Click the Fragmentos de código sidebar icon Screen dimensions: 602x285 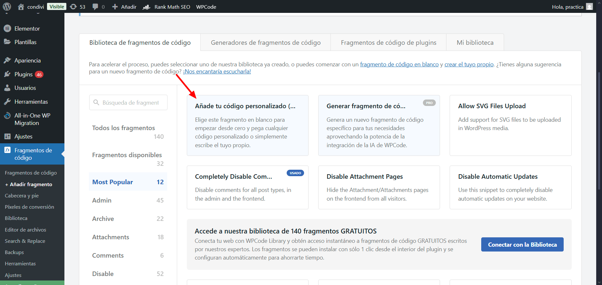7,150
